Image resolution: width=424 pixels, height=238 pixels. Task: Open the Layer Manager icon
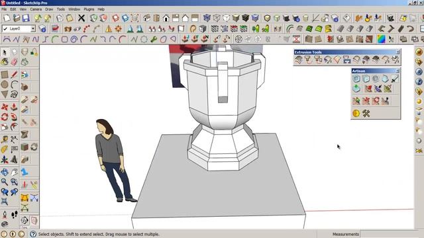coord(42,28)
